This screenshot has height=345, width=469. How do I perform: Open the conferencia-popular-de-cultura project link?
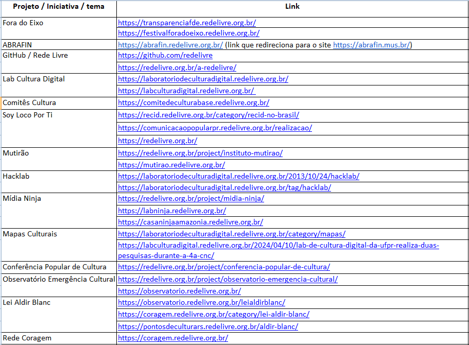pos(224,267)
